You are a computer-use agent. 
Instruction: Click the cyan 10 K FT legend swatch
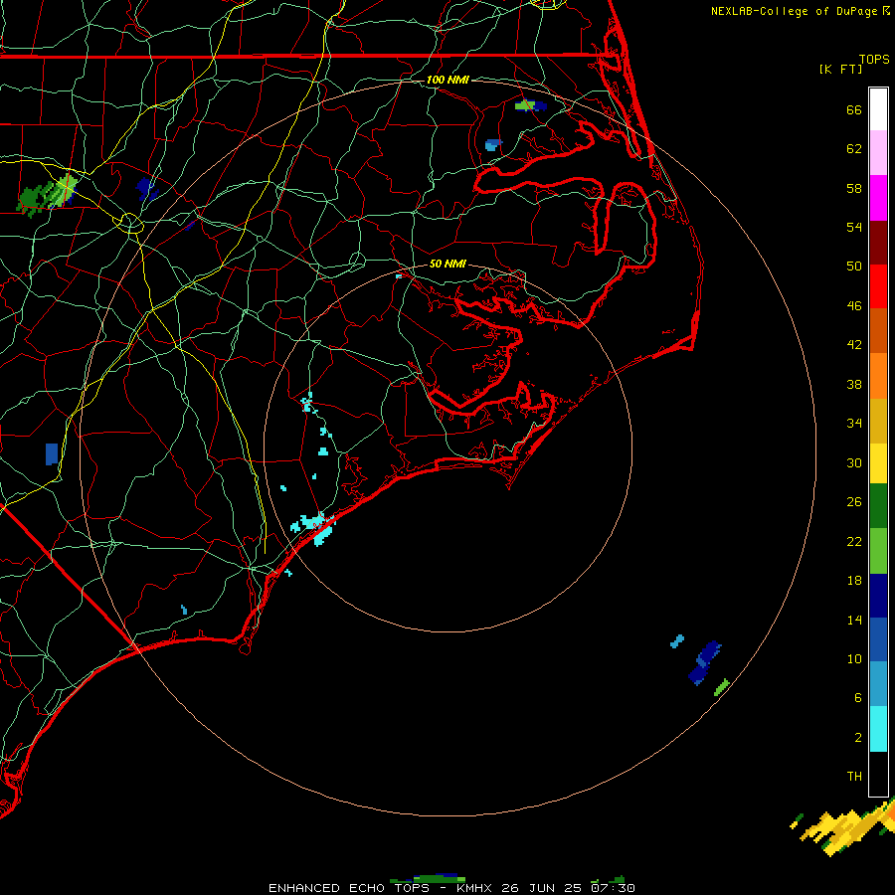[878, 729]
